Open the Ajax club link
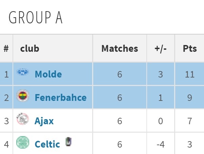 (x=44, y=121)
